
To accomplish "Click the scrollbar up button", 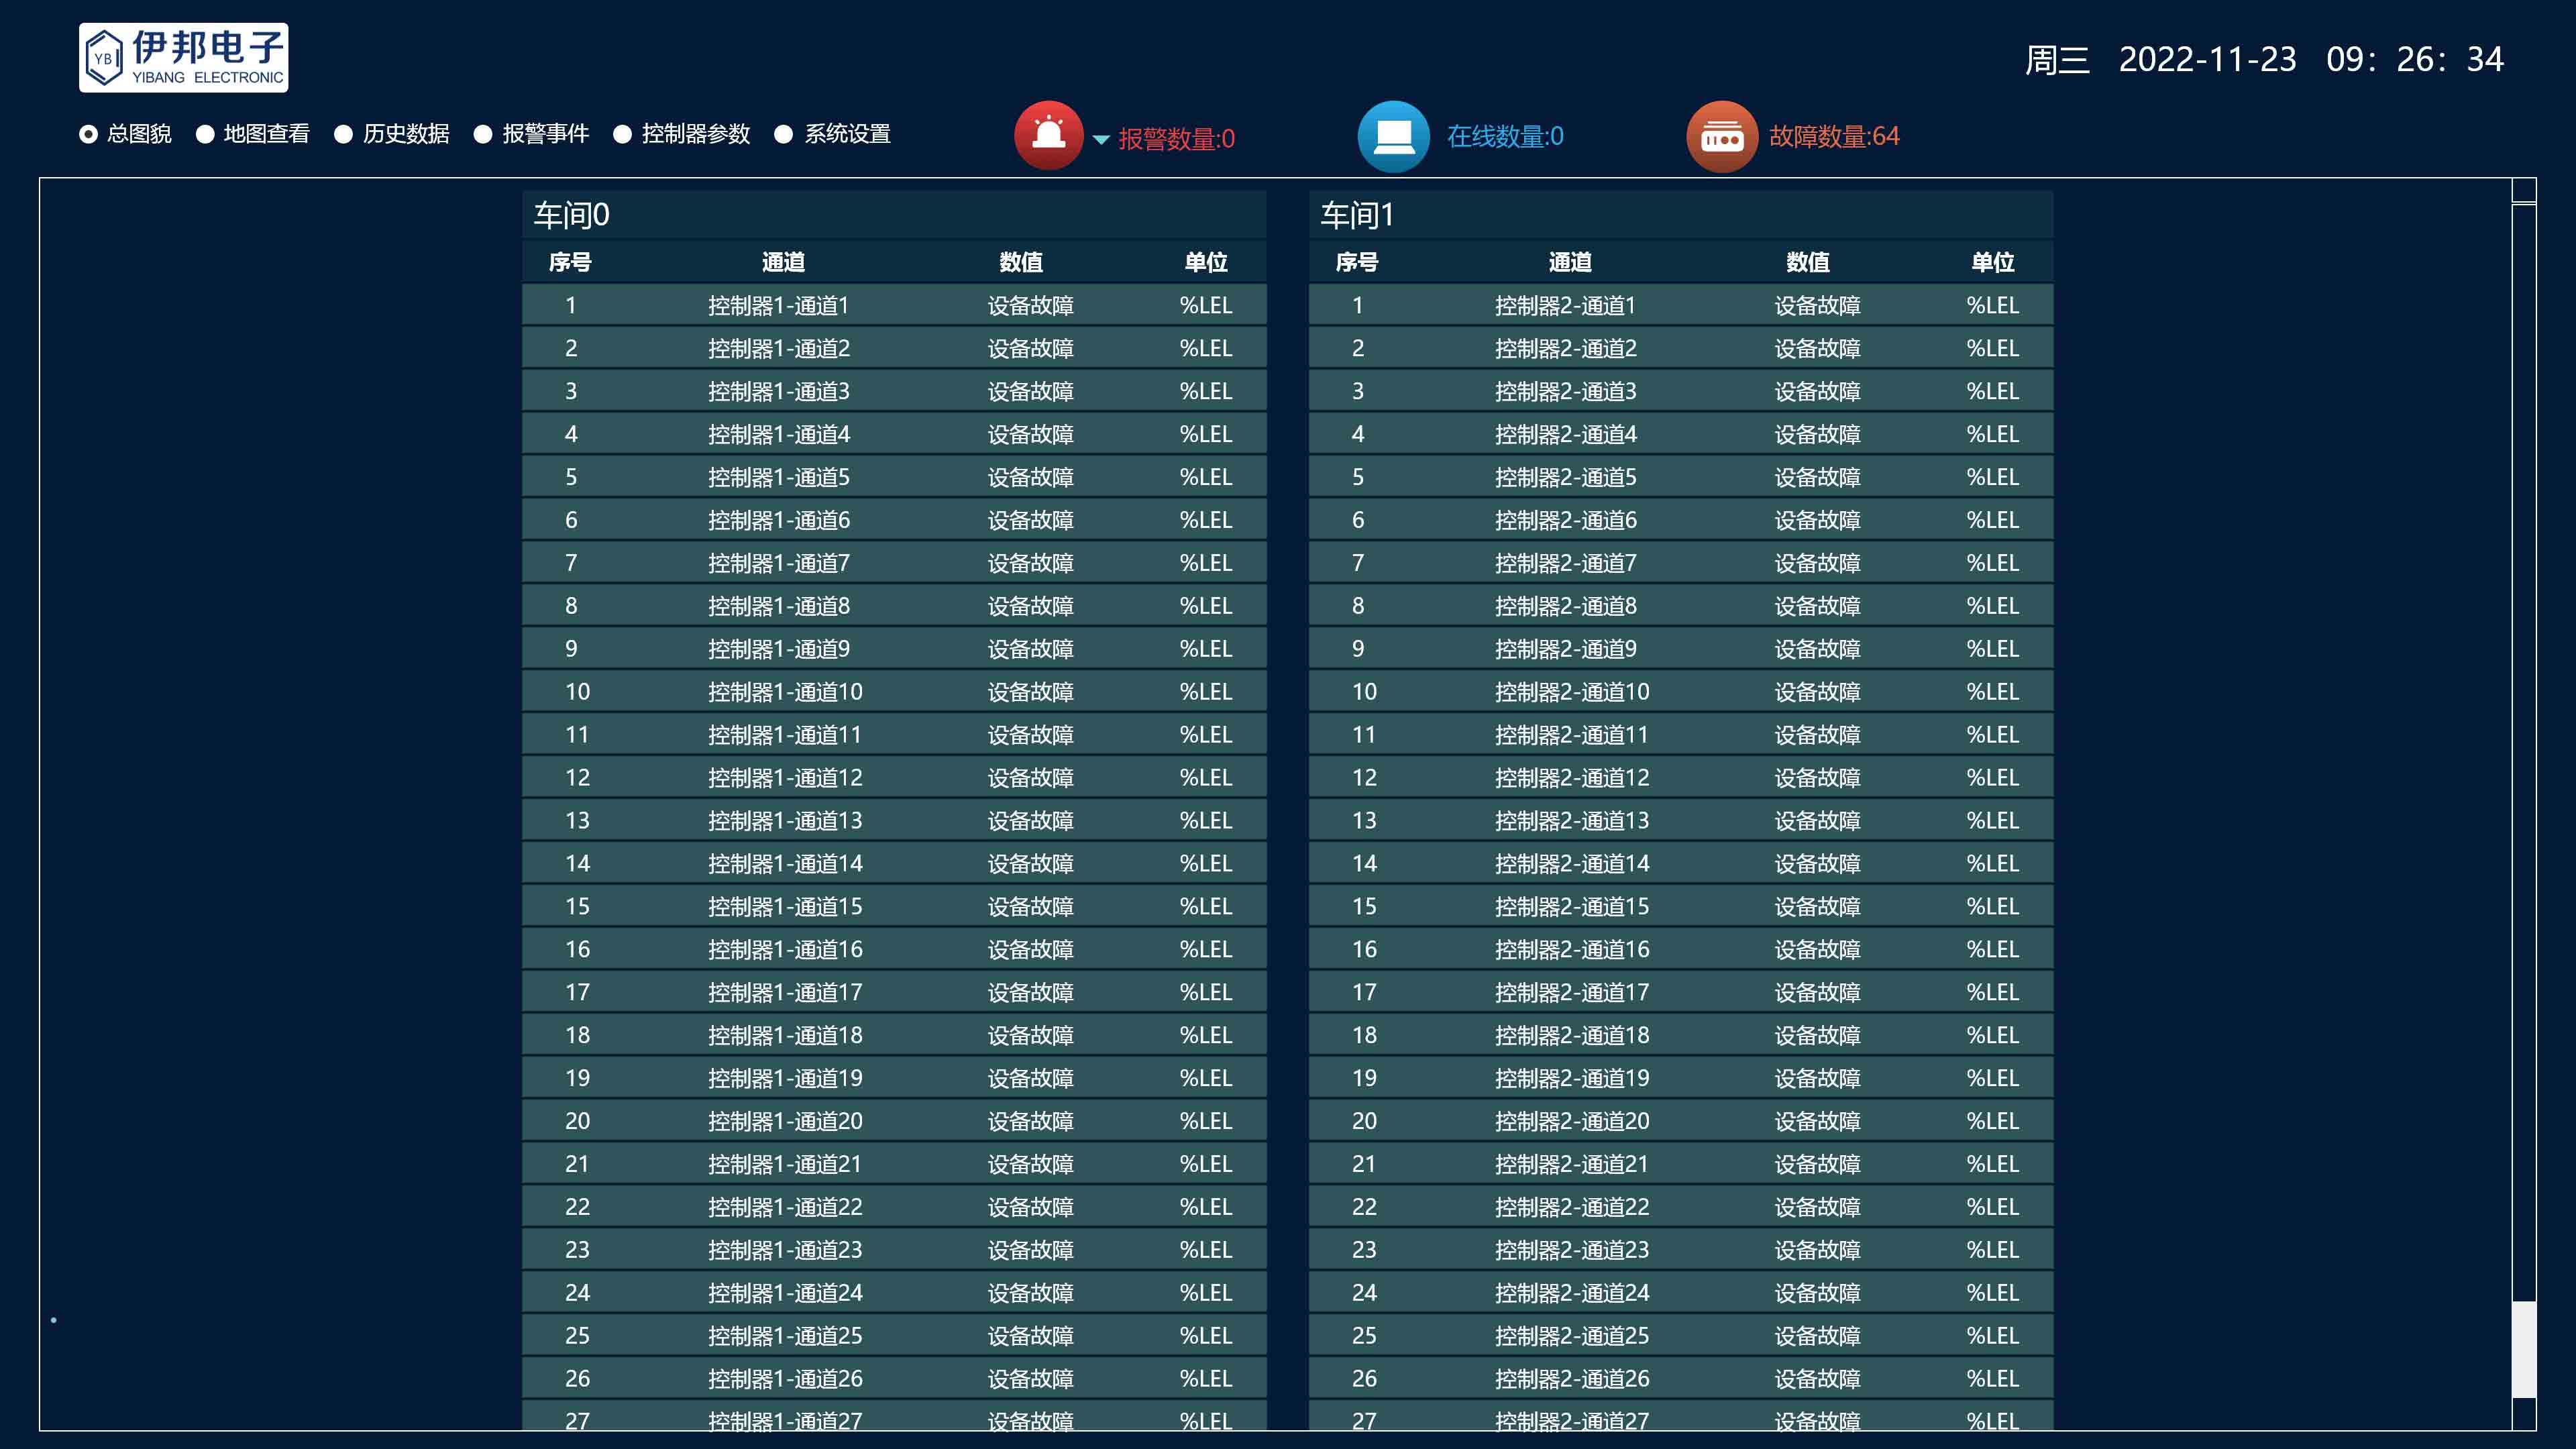I will (2523, 190).
